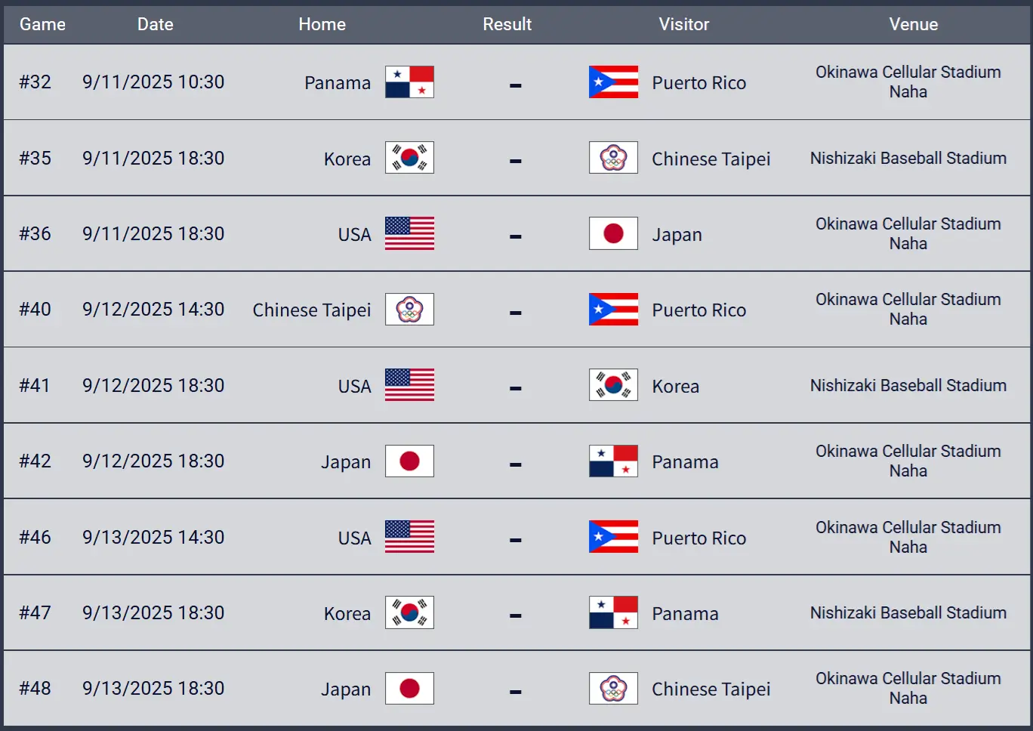The width and height of the screenshot is (1033, 731).
Task: Click Chinese Taipei home flag in game #40
Action: click(x=409, y=310)
